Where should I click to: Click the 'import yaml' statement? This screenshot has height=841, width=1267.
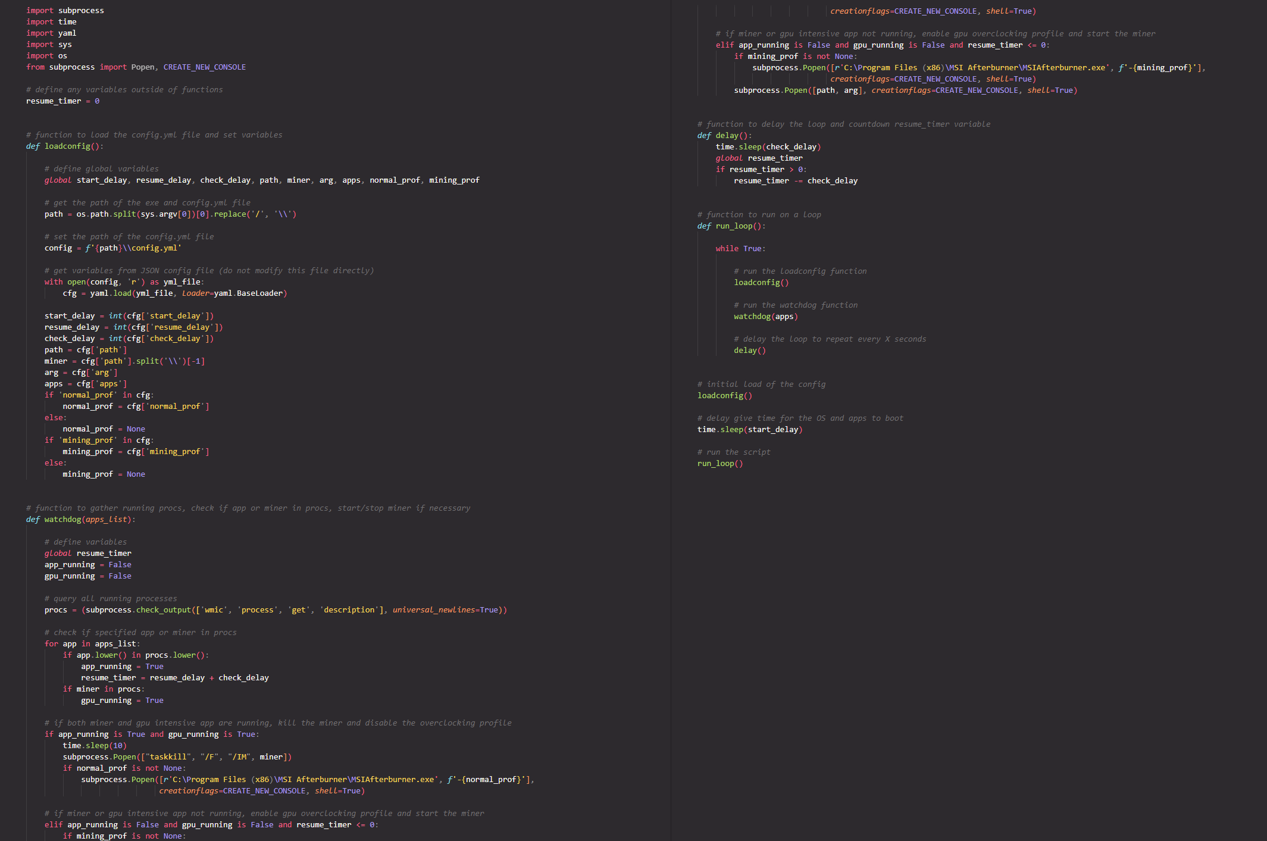pyautogui.click(x=51, y=33)
